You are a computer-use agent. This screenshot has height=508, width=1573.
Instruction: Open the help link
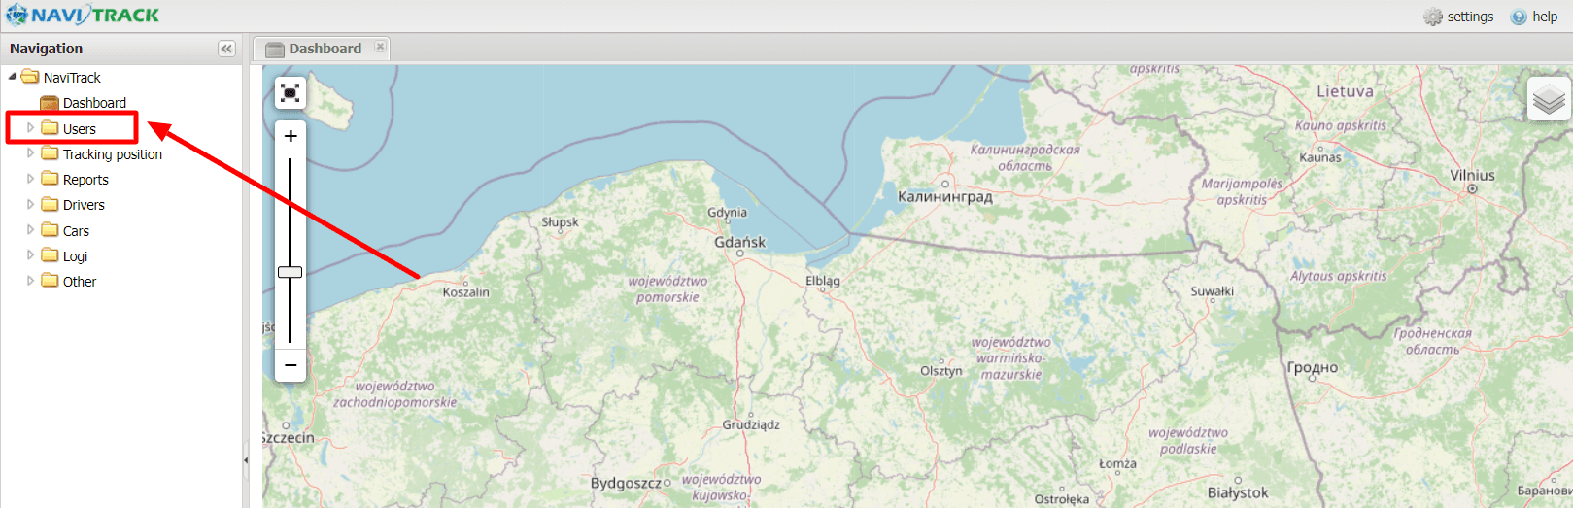[1545, 17]
